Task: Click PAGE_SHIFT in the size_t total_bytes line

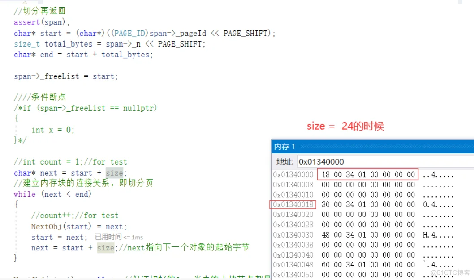Action: coord(180,44)
